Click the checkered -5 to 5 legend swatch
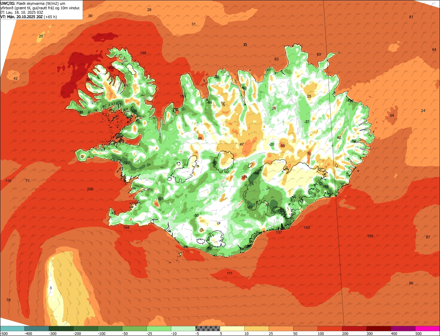Image resolution: width=440 pixels, height=336 pixels. click(x=208, y=328)
